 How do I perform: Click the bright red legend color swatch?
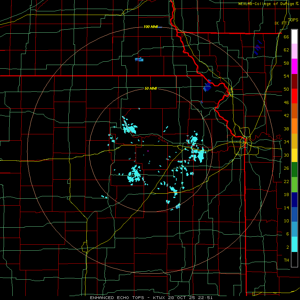[x=294, y=96]
